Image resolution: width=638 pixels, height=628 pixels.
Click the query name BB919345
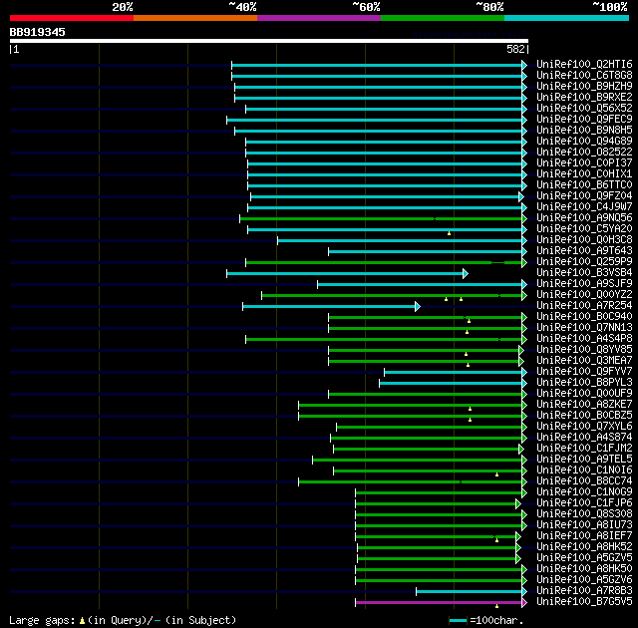[x=38, y=32]
